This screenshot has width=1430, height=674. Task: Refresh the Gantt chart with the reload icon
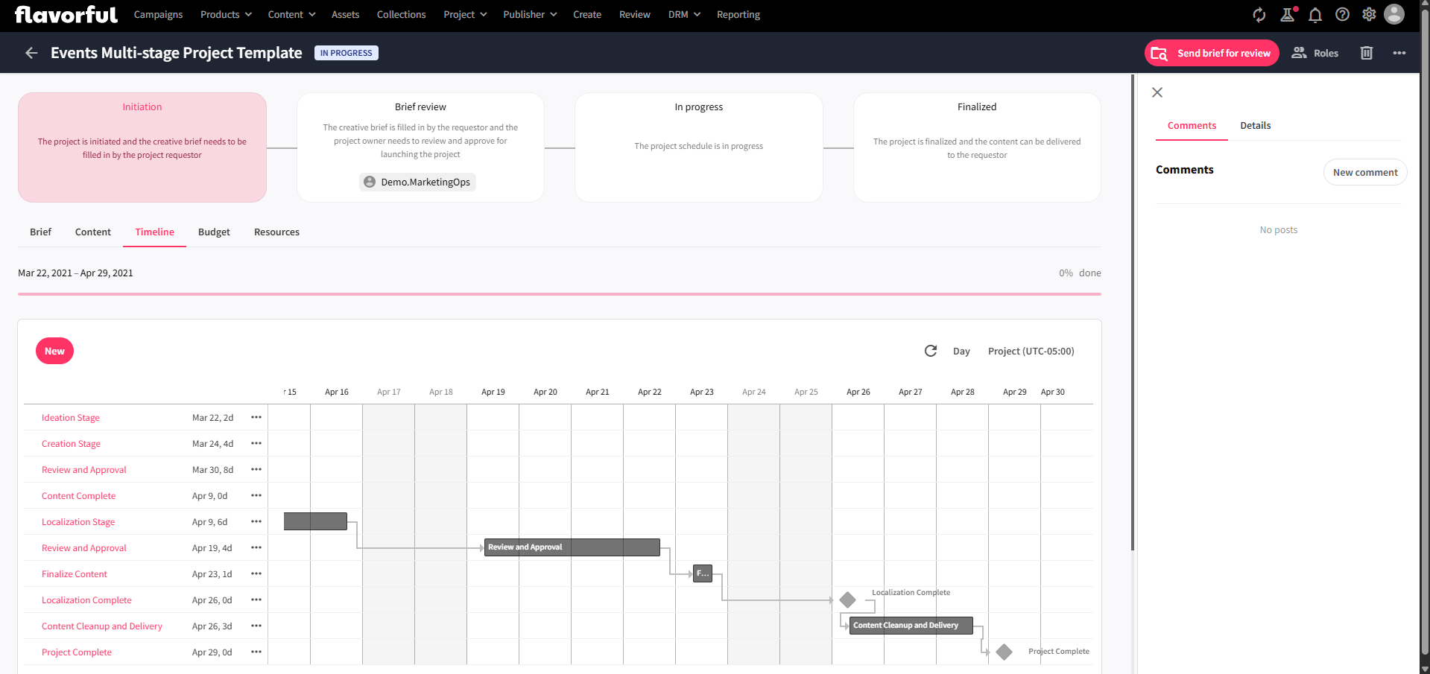930,351
